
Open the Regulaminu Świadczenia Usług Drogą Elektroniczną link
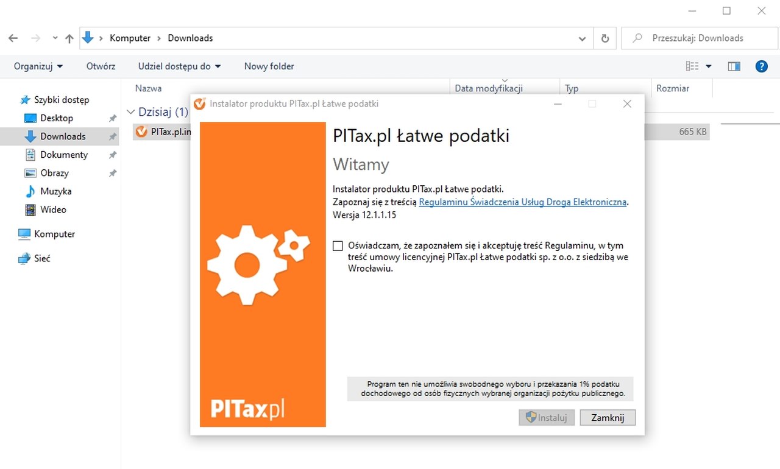click(x=523, y=202)
